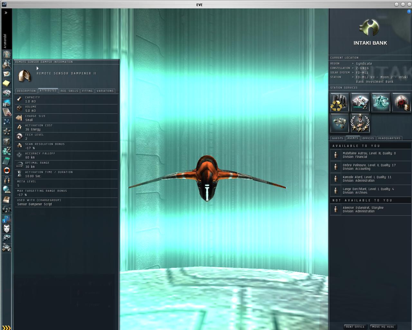Image resolution: width=412 pixels, height=330 pixels.
Task: Select agent Kamode Atard
Action: [370, 179]
